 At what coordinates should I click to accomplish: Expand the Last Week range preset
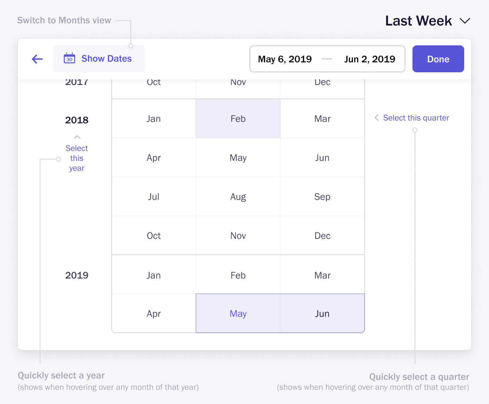pos(418,21)
